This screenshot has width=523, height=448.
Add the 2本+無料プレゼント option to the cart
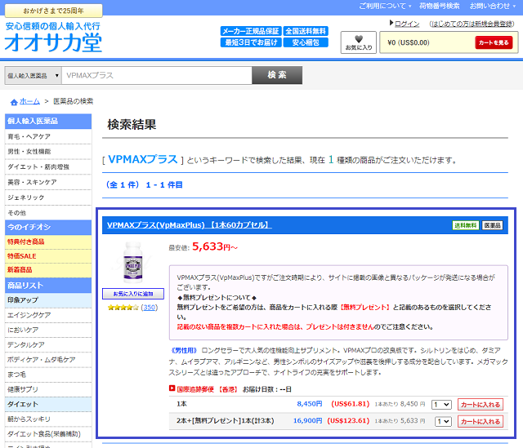click(x=481, y=422)
